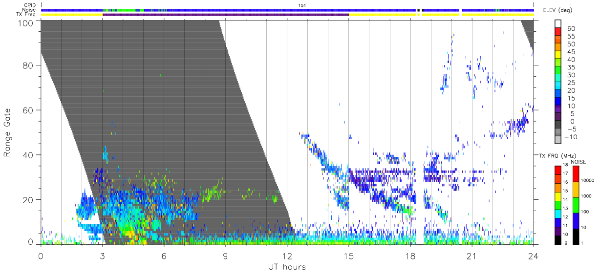This screenshot has width=600, height=277.
Task: Click the 100 value on NOISE scale
Action: tap(585, 212)
